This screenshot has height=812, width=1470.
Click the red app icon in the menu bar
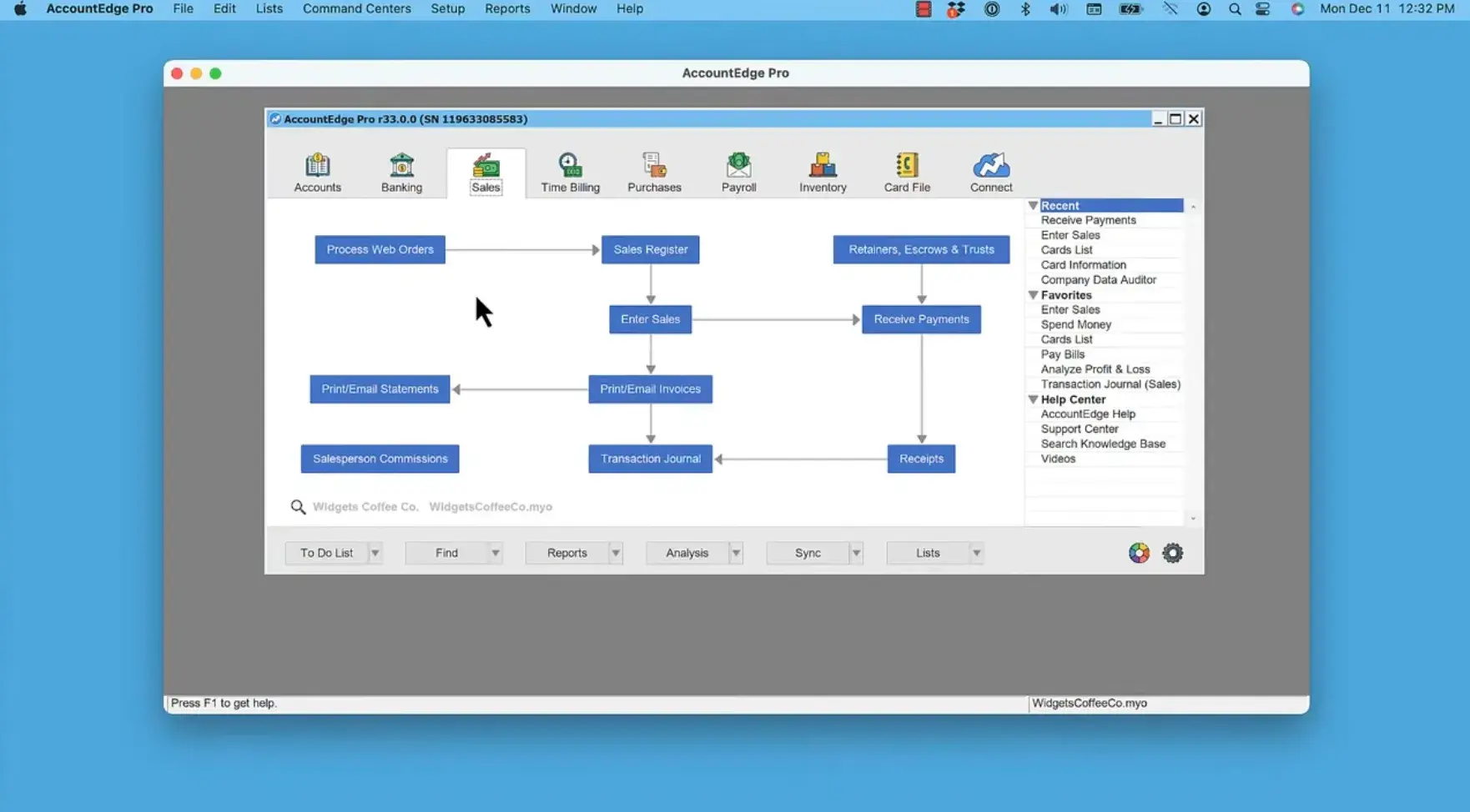click(923, 8)
